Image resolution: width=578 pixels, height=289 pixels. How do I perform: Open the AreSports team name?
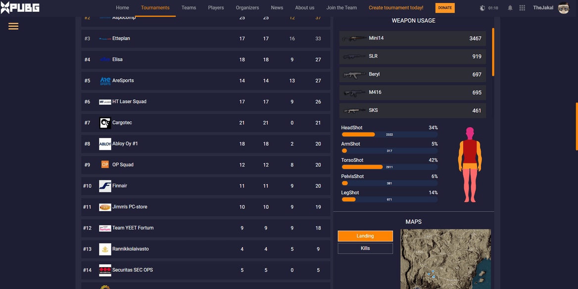(x=123, y=81)
